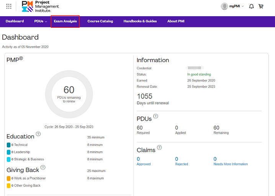The height and width of the screenshot is (196, 275).
Task: Click the '1055' days until renewal value
Action: (x=145, y=96)
